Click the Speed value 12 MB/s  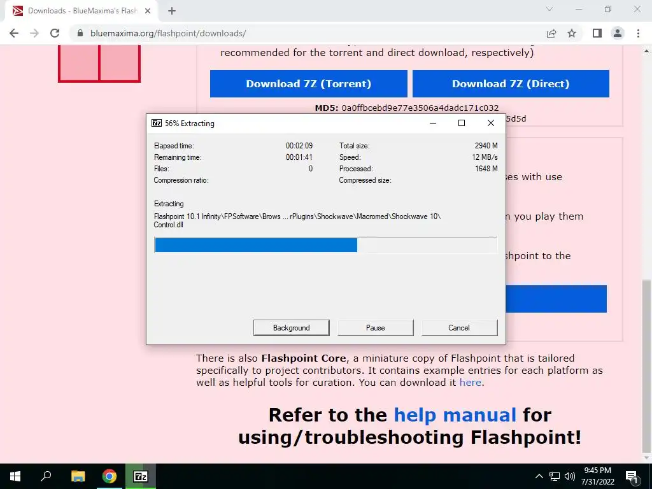485,157
